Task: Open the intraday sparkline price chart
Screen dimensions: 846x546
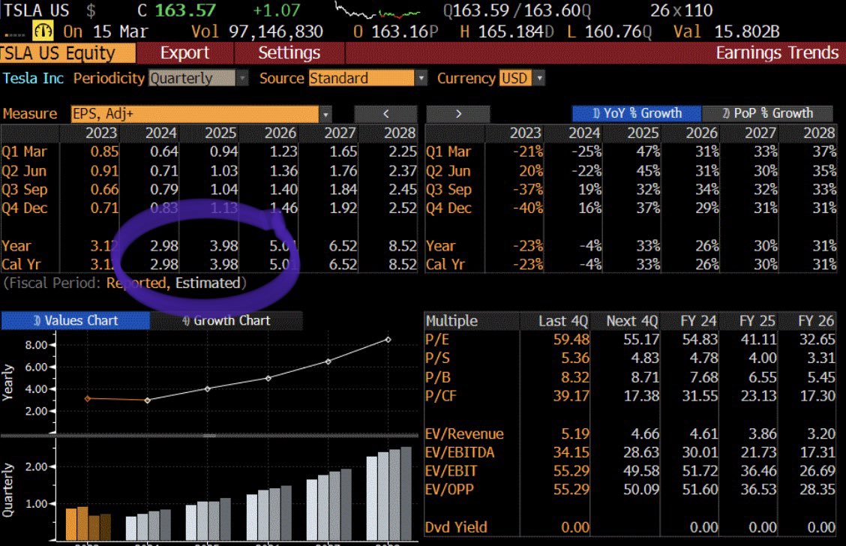Action: point(376,10)
